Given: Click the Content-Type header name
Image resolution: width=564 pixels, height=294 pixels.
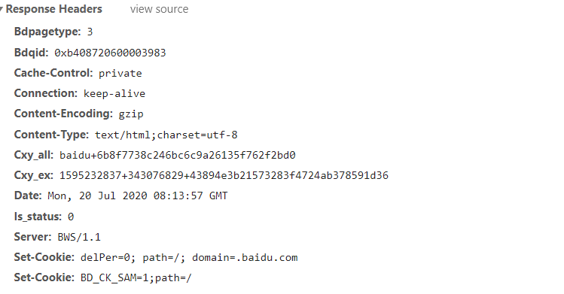Looking at the screenshot, I should [x=51, y=135].
